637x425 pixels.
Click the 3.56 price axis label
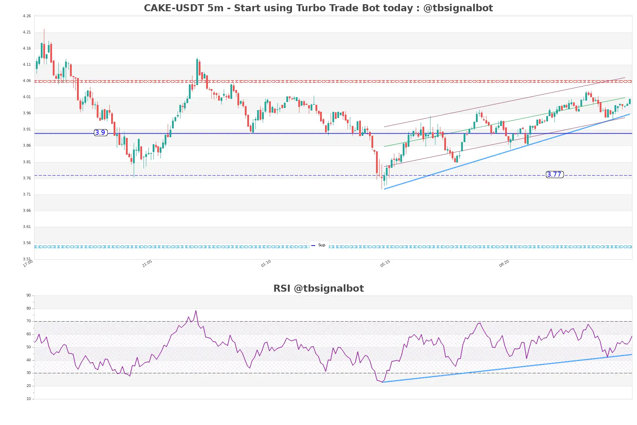tap(27, 243)
